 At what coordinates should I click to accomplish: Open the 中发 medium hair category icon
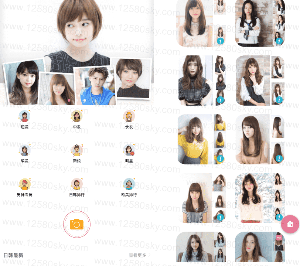[77, 116]
